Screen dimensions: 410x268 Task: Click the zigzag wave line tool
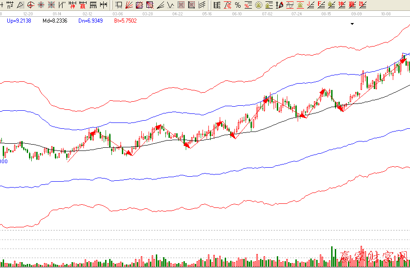coord(170,5)
